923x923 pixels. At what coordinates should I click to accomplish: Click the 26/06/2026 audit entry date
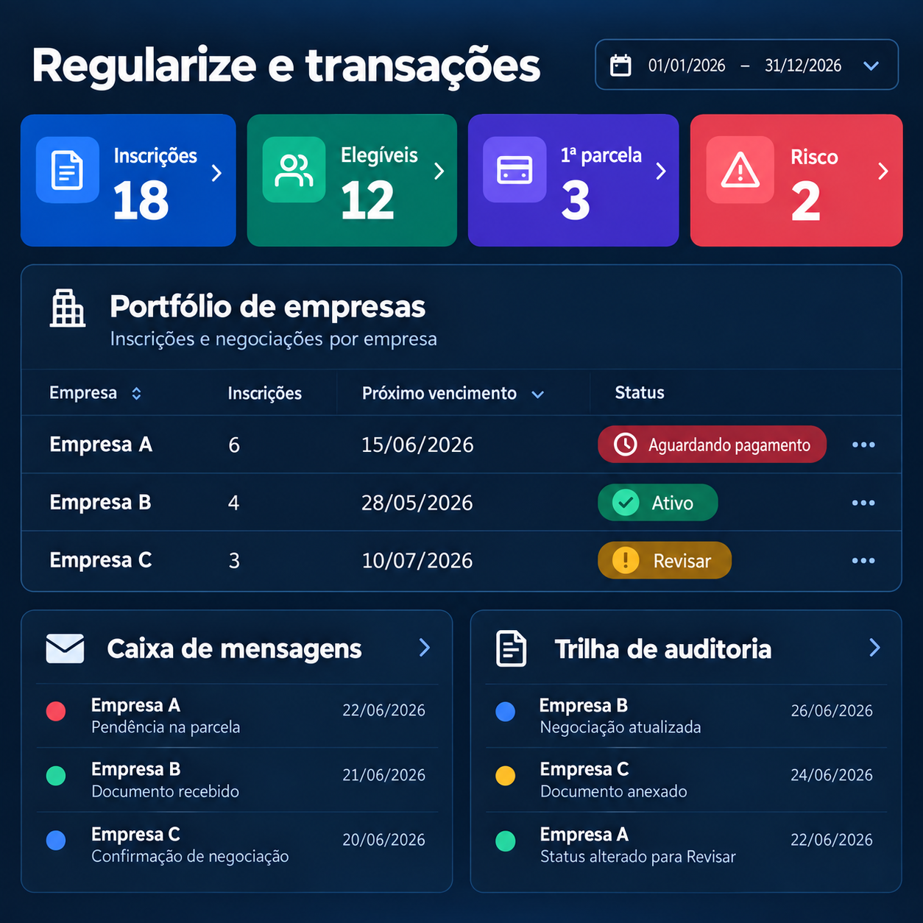(x=832, y=711)
